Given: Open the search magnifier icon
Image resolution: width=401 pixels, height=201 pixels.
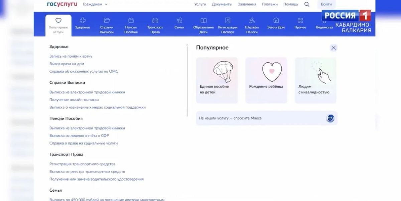Looking at the screenshot, I should (x=307, y=4).
